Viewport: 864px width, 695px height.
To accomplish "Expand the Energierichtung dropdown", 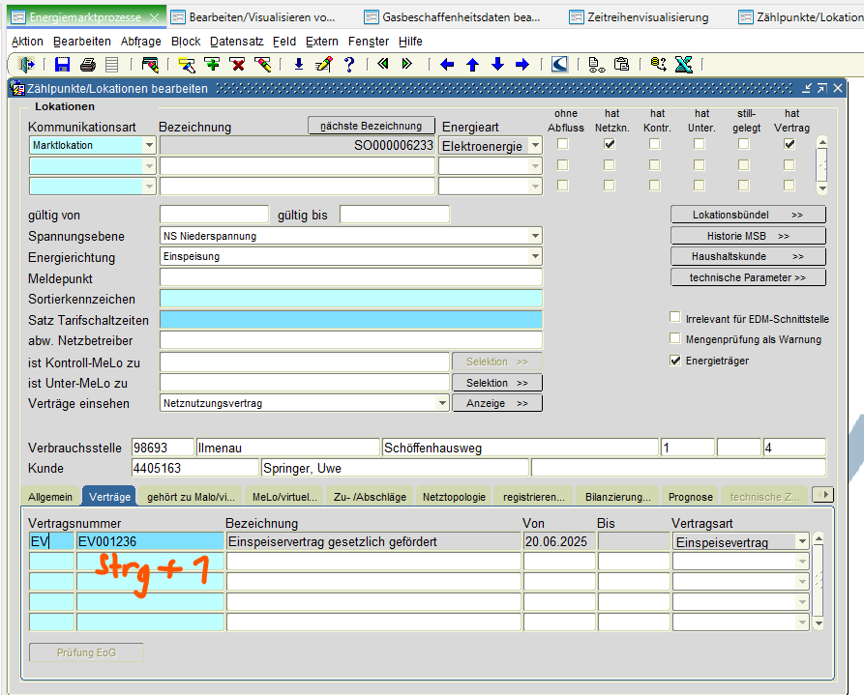I will click(x=535, y=257).
